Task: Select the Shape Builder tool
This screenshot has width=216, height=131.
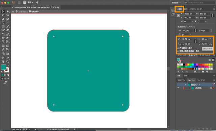Action: (3, 42)
